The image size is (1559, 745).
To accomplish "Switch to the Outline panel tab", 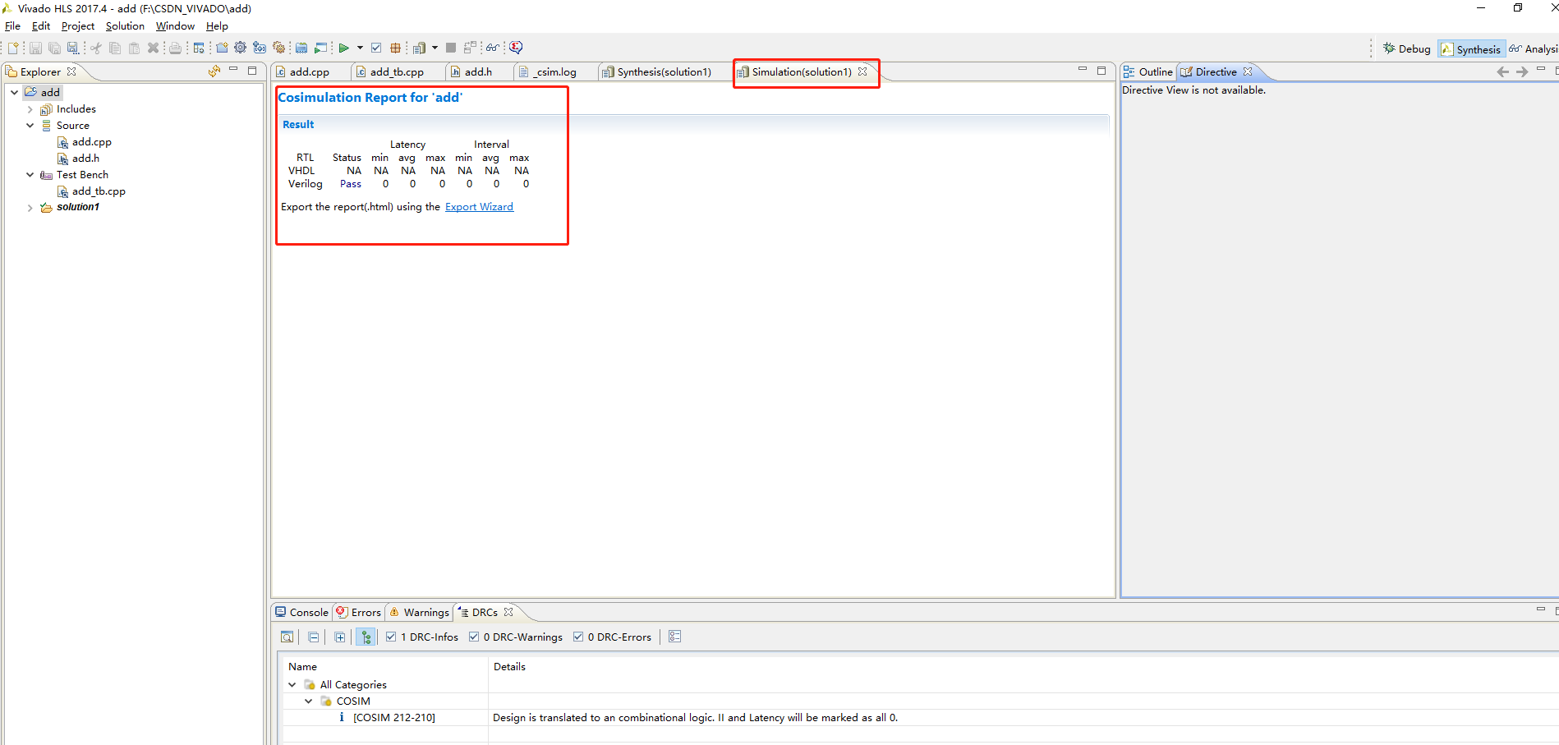I will [x=1147, y=72].
